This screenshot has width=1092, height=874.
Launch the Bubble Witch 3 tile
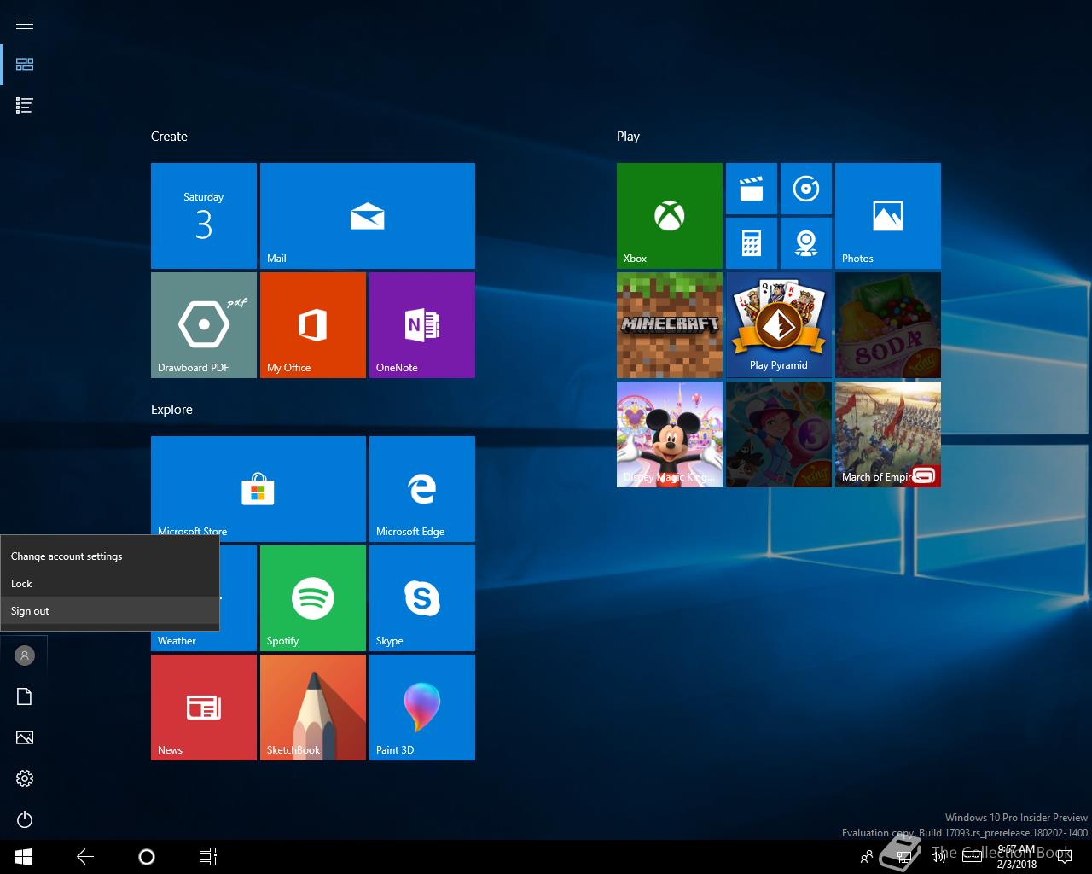778,434
